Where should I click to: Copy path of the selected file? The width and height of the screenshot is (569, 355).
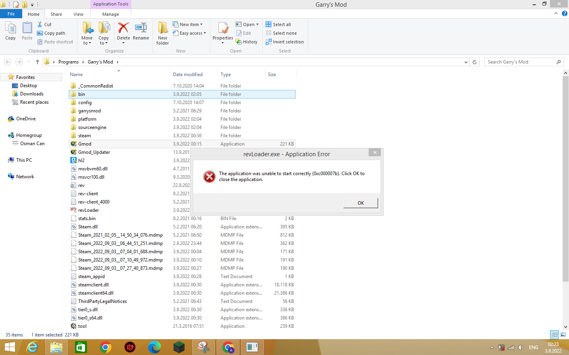pos(51,33)
